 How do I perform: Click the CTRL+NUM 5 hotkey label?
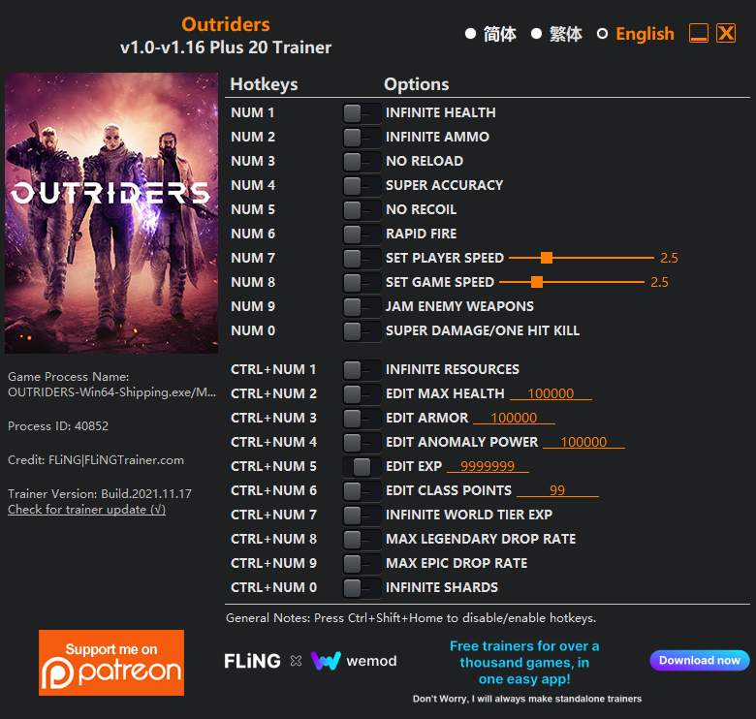pyautogui.click(x=273, y=466)
